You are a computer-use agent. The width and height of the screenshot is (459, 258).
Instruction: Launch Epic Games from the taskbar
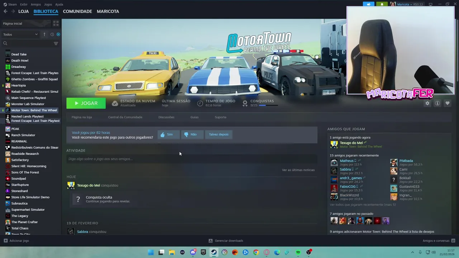click(203, 252)
